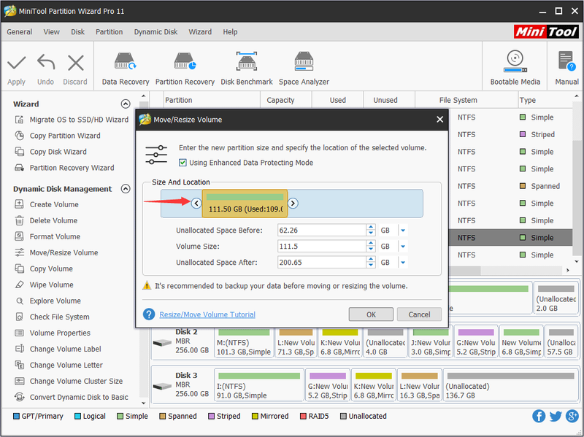This screenshot has width=584, height=437.
Task: Choose Explore Volume in sidebar
Action: pos(47,301)
